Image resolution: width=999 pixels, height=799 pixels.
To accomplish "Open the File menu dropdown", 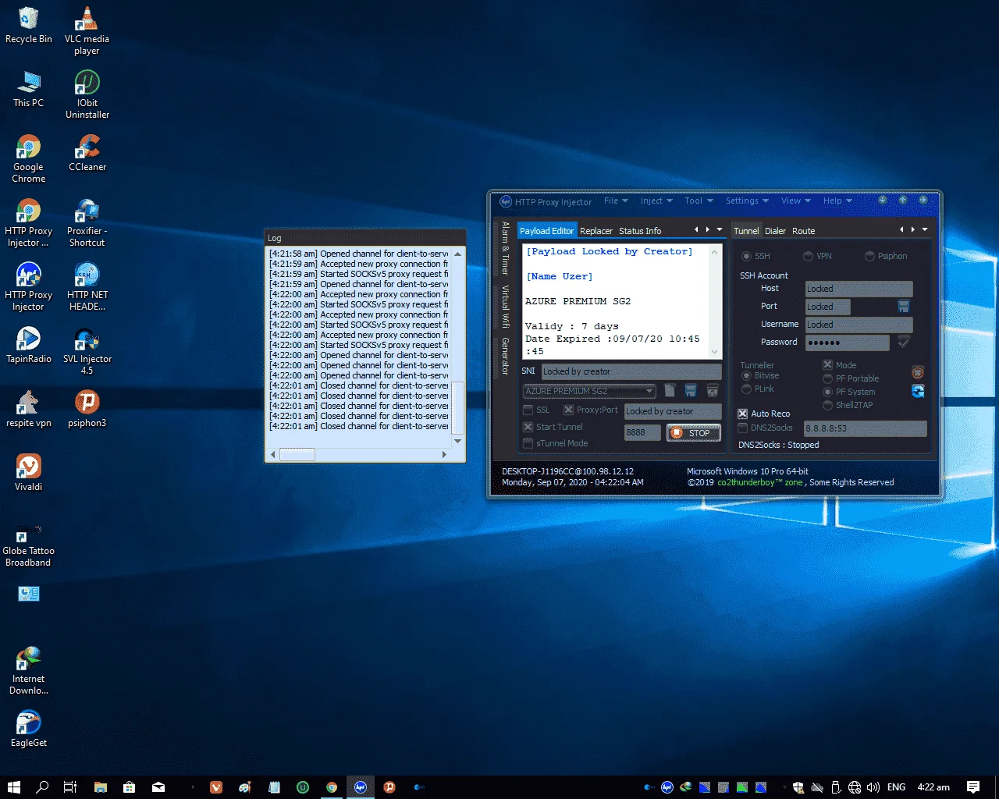I will point(616,201).
